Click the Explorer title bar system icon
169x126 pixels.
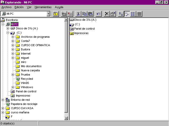(x=2, y=2)
